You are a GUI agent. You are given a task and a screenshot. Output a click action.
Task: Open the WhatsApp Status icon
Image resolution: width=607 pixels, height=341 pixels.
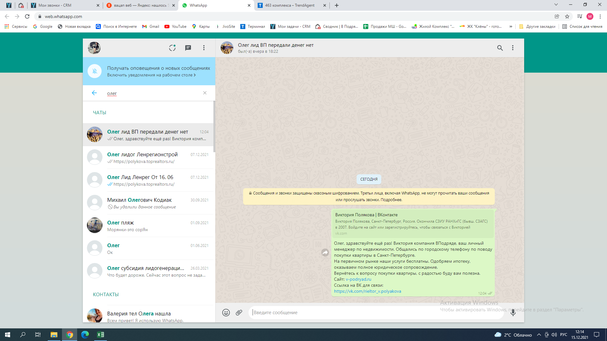[172, 48]
